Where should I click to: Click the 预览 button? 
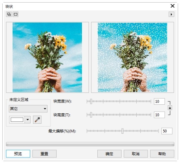click(x=18, y=154)
